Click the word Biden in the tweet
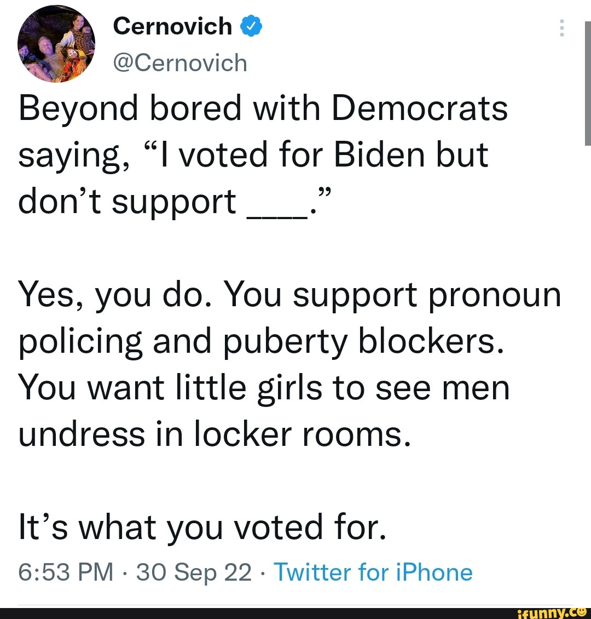This screenshot has width=591, height=619. tap(380, 154)
